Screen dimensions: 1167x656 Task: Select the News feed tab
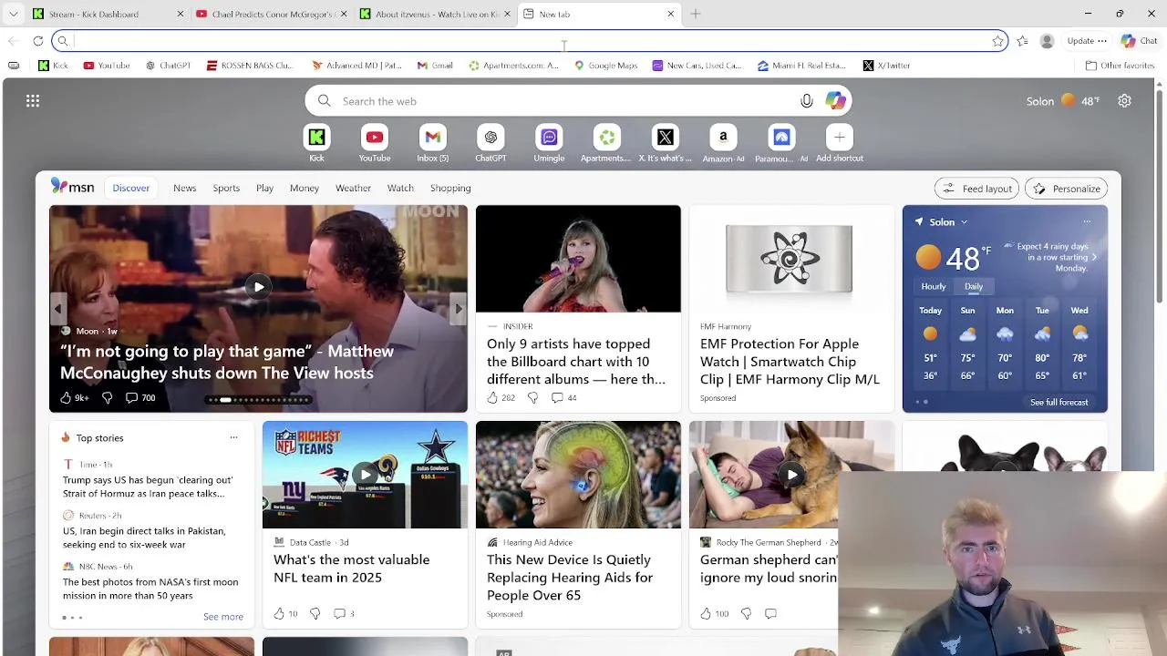click(x=184, y=188)
